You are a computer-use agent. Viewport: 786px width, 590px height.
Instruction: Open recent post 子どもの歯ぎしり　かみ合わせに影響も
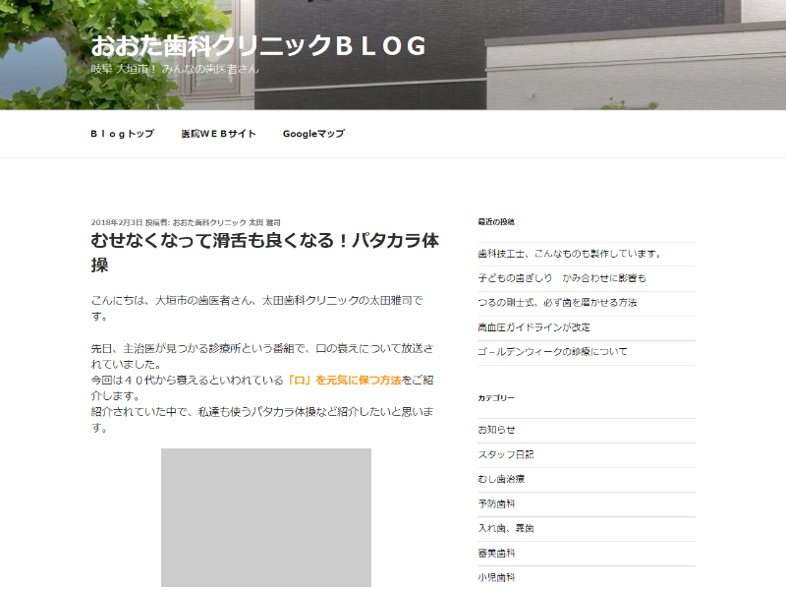point(559,277)
